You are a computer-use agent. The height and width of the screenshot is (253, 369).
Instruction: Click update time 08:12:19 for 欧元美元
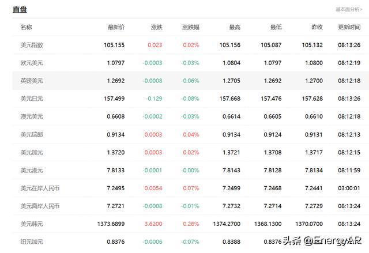349,63
